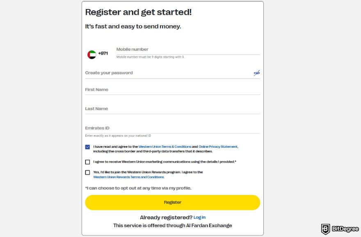
Task: Check the Western Union Rewards program box
Action: (87, 172)
